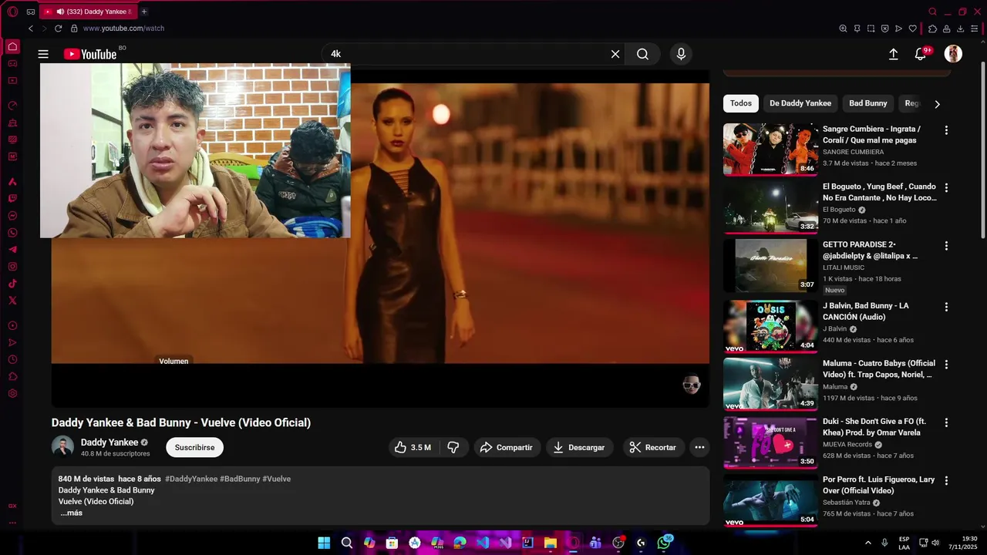Dislike the video with thumbs-down
The height and width of the screenshot is (555, 987).
[453, 447]
